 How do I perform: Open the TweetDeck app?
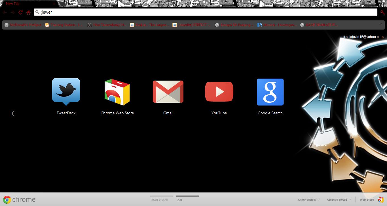66,92
